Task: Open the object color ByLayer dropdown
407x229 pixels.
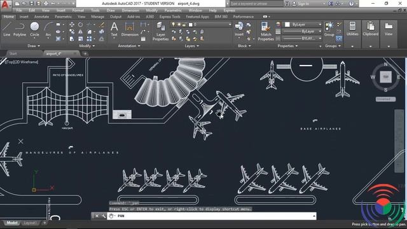Action: tap(320, 24)
